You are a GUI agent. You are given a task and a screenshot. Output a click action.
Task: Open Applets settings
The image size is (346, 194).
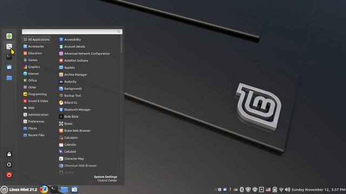[67, 67]
